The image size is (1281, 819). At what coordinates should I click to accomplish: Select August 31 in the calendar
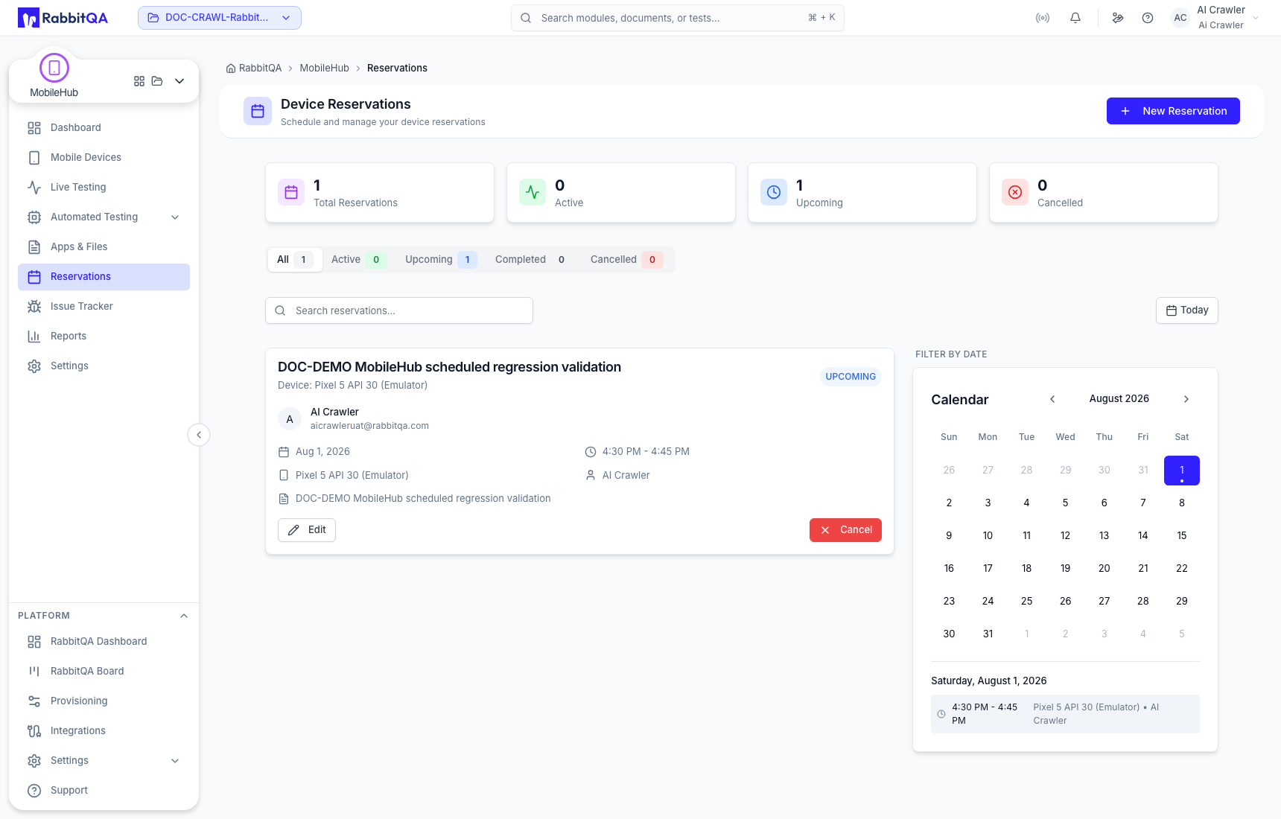[x=988, y=634]
